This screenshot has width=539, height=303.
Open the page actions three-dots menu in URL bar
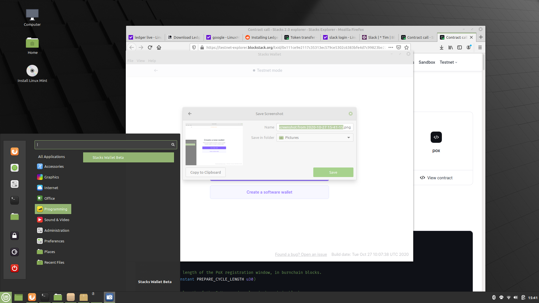(391, 47)
